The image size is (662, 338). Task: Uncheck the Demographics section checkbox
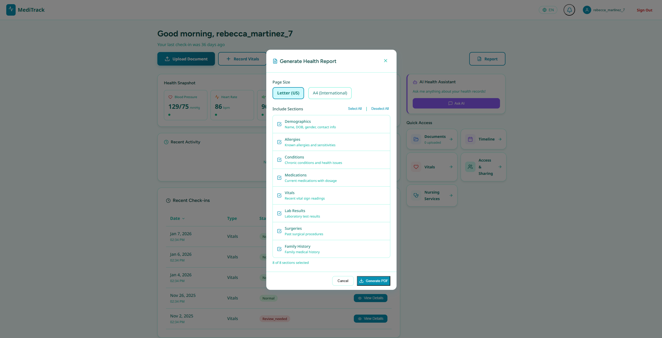point(279,124)
